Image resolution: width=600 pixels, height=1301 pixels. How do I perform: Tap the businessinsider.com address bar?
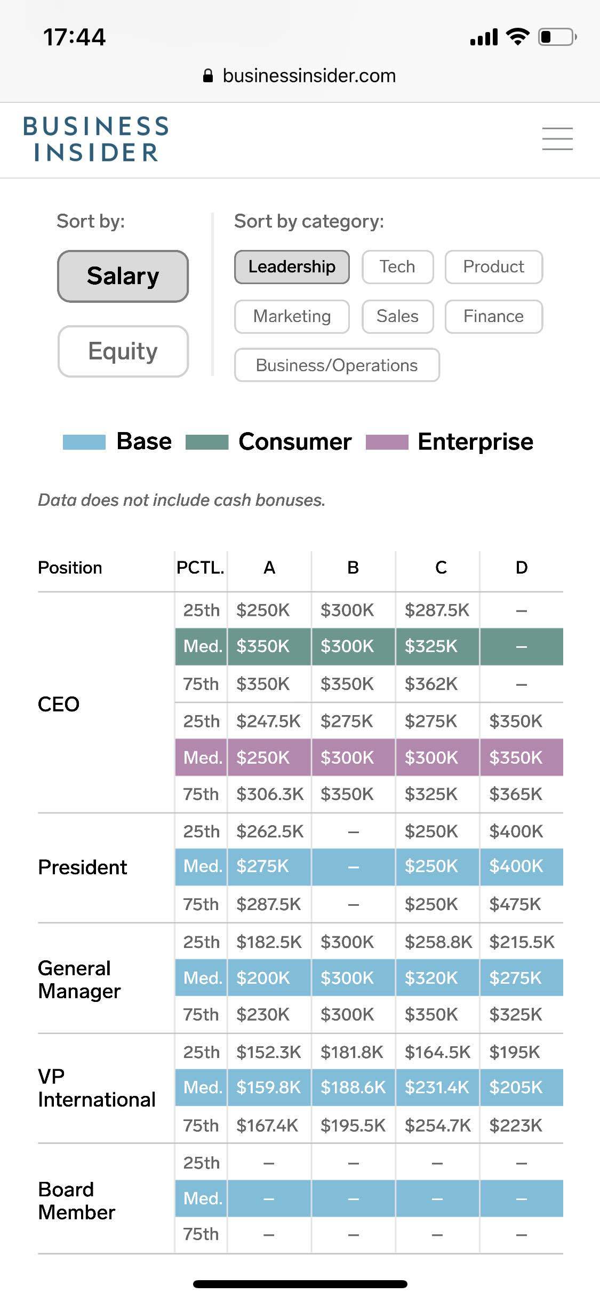click(x=308, y=76)
